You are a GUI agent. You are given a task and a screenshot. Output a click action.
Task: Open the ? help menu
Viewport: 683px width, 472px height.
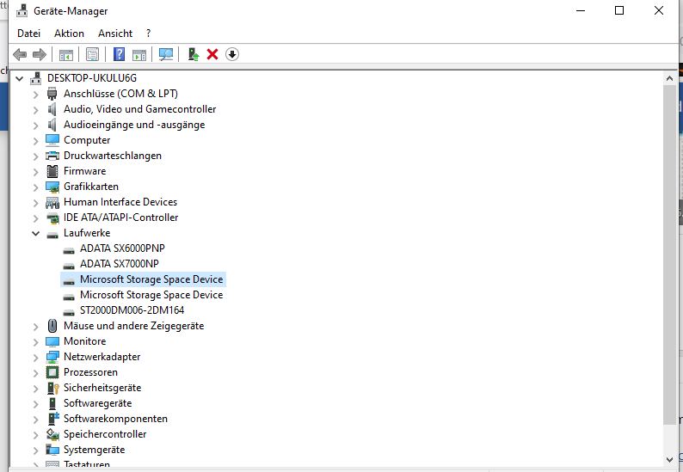(148, 34)
